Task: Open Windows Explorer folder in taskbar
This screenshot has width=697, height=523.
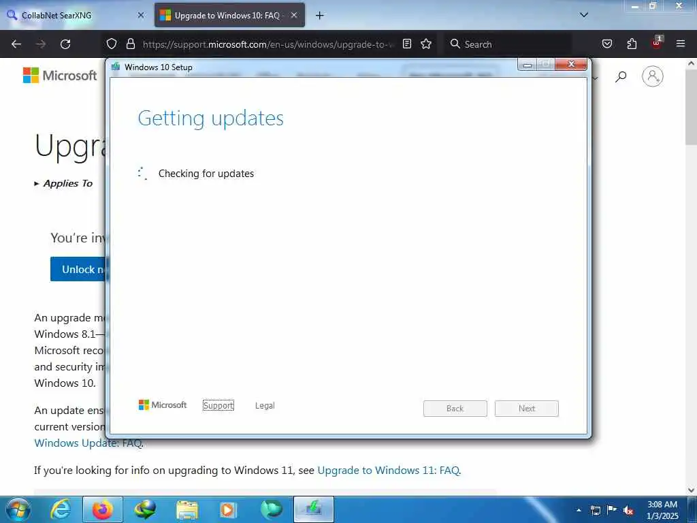Action: [x=187, y=509]
